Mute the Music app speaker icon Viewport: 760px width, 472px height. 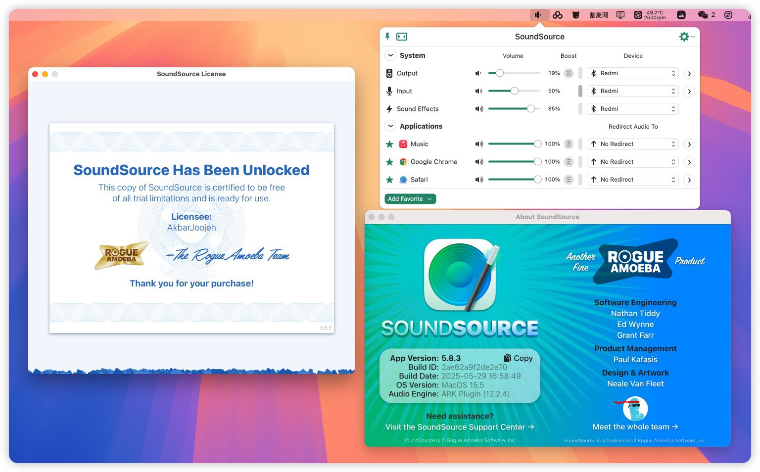click(x=479, y=144)
